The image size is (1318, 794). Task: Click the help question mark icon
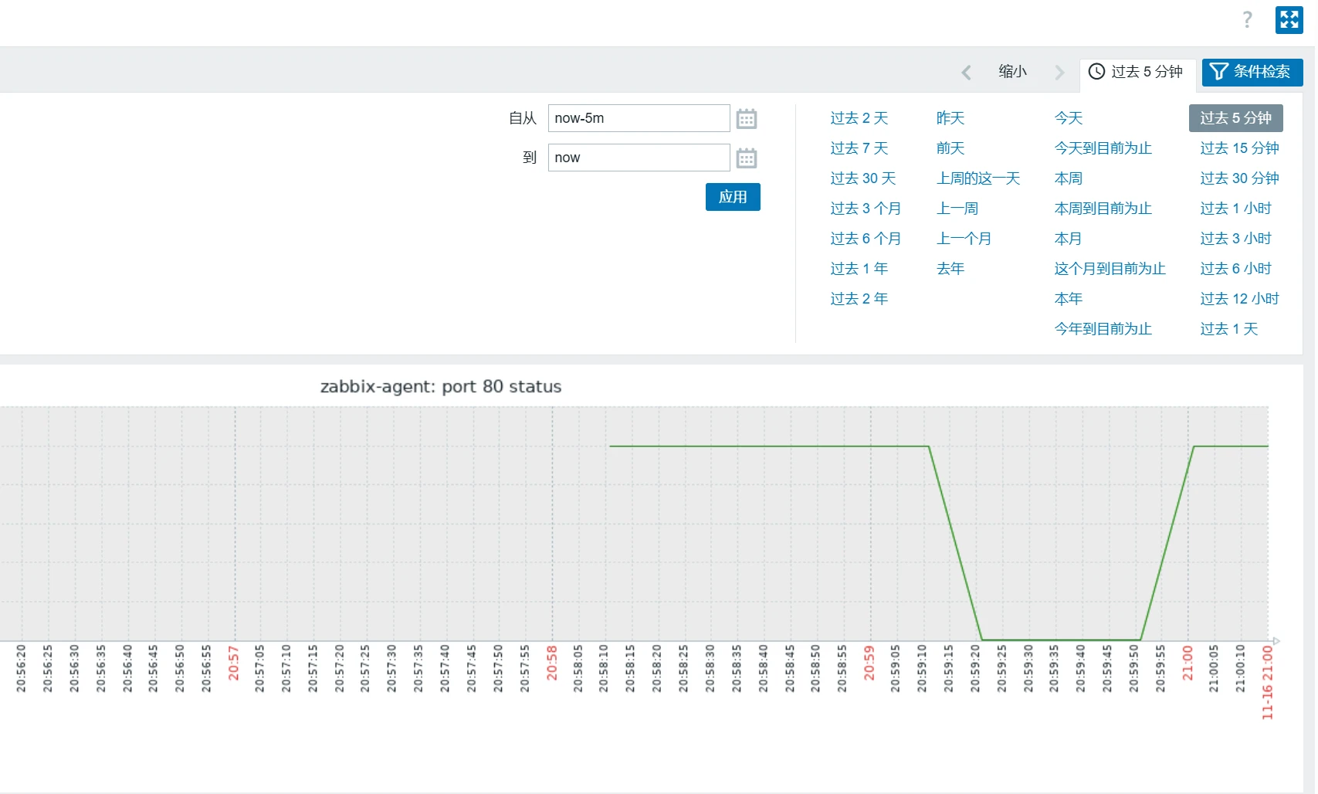(x=1247, y=20)
